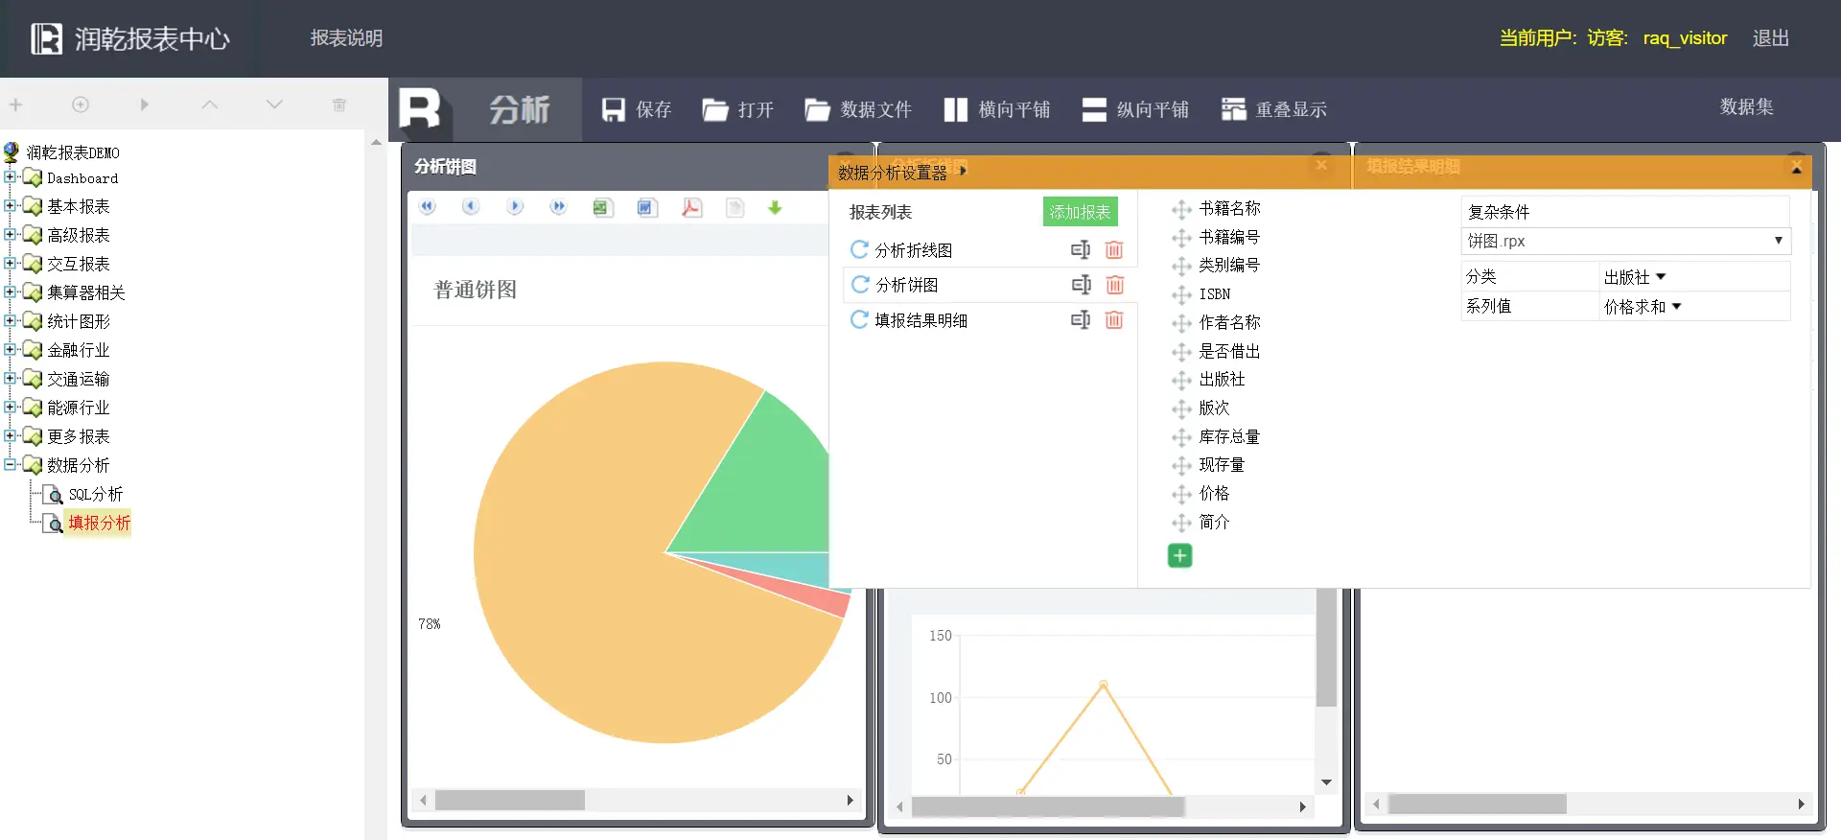Click right arrow of 分析饼图 horizontal scrollbar
The height and width of the screenshot is (840, 1841).
pyautogui.click(x=850, y=800)
